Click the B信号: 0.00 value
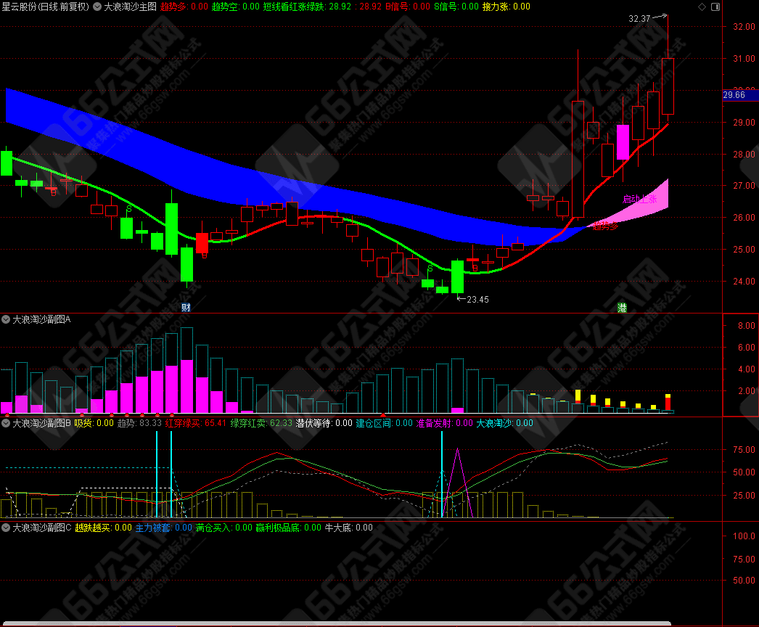 408,7
